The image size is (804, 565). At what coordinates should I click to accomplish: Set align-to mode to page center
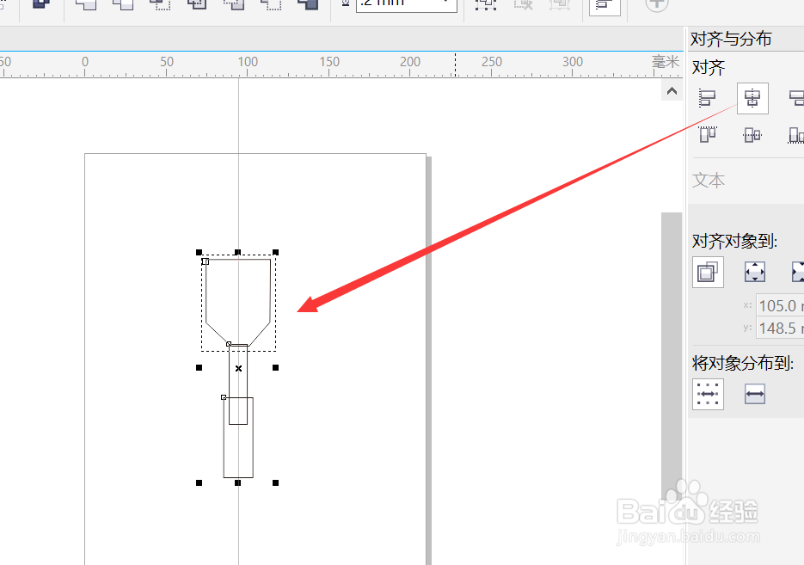pos(798,272)
